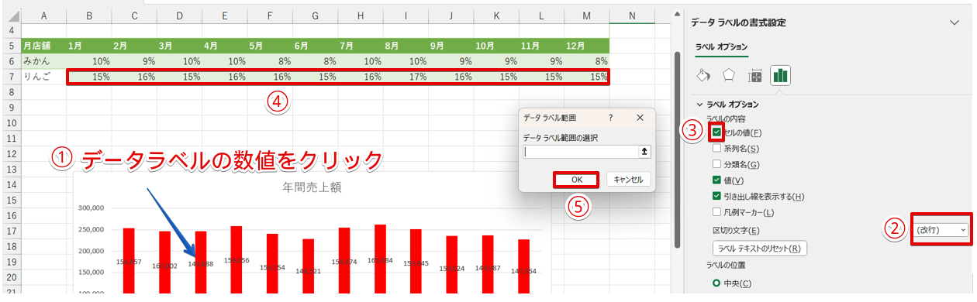
Task: Toggle 引き出し線を表示する checkbox
Action: [717, 196]
